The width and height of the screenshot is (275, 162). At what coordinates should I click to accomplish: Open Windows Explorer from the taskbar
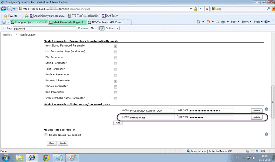pos(19,158)
